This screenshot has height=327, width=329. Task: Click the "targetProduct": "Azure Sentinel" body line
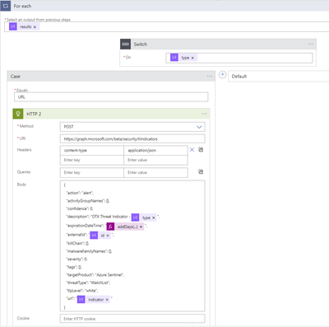tap(95, 275)
